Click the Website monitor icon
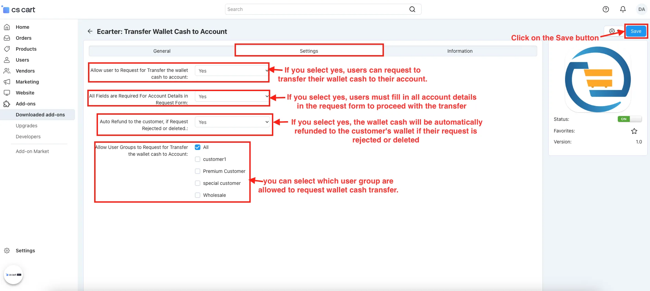The image size is (650, 291). (7, 93)
